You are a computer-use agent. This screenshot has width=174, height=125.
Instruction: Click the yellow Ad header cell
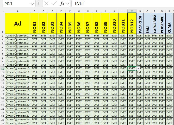tap(17, 23)
